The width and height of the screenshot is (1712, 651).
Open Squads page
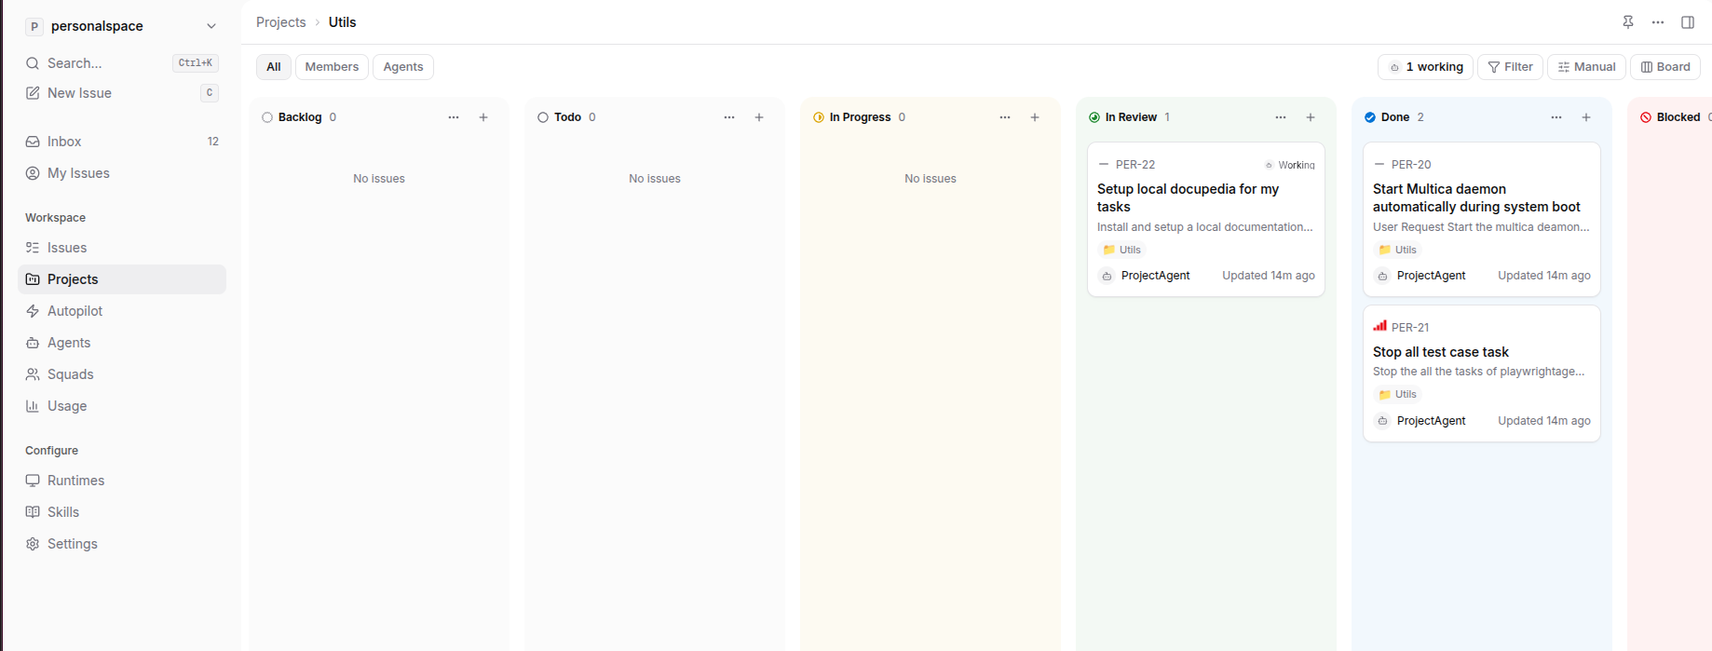coord(122,374)
